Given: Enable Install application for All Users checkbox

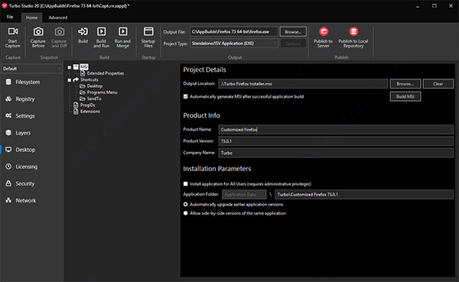Looking at the screenshot, I should click(186, 184).
